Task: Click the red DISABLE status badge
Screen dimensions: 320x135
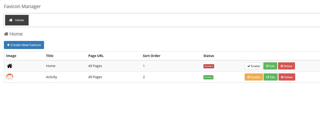Action: tap(209, 66)
